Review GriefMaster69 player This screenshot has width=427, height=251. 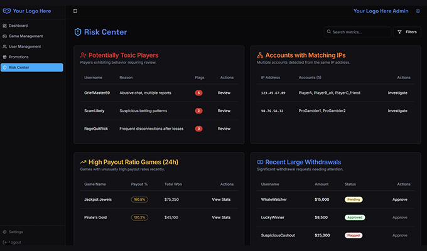[224, 93]
